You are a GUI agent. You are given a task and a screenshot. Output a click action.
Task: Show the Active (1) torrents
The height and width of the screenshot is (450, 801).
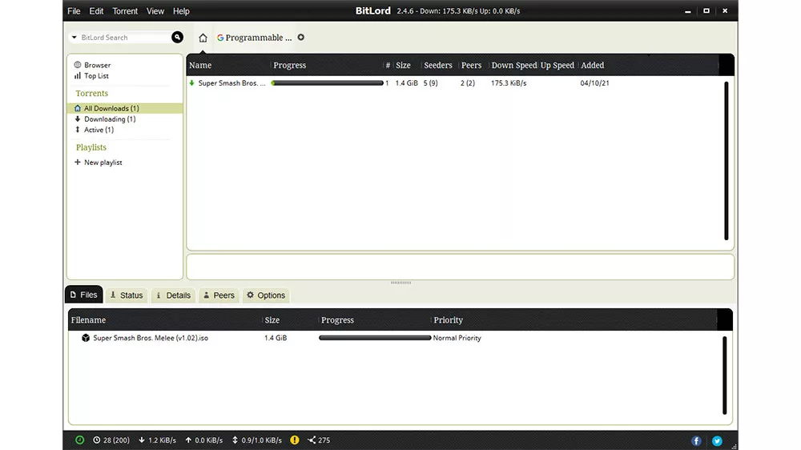95,130
